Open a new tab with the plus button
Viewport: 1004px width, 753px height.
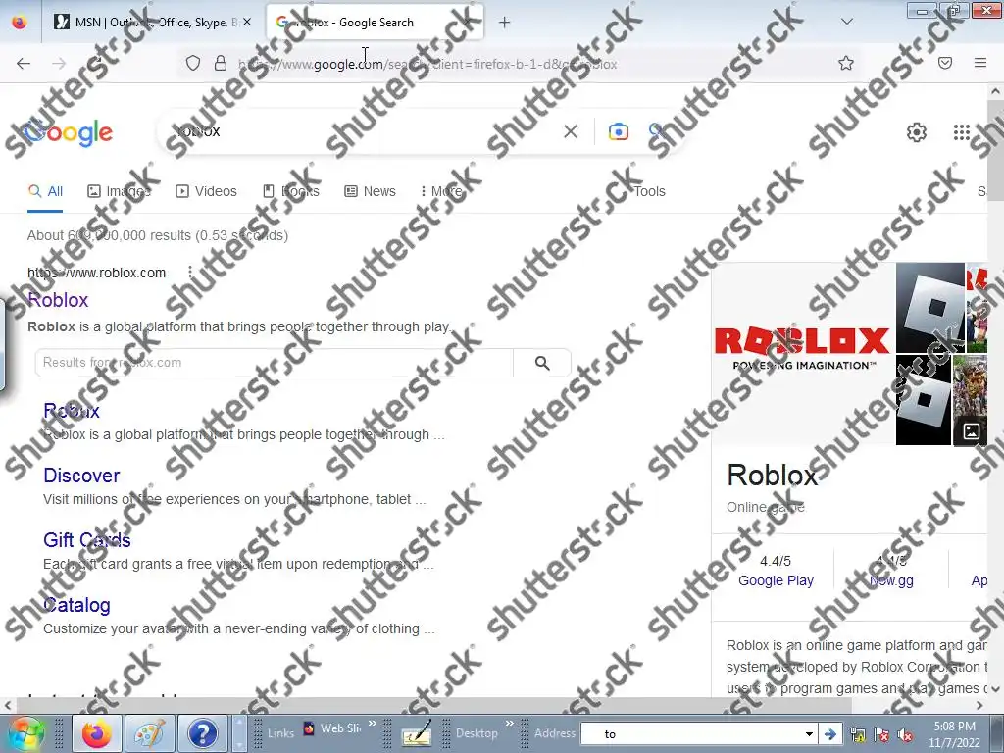pyautogui.click(x=505, y=23)
